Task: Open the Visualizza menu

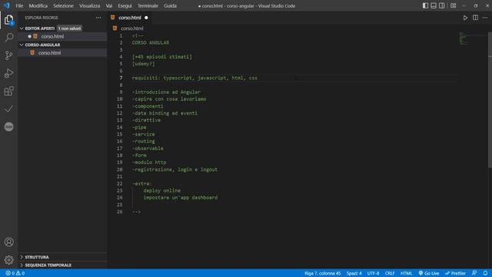Action: (x=89, y=5)
